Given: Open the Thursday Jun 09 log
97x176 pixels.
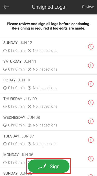Looking at the screenshot, I should 48,102.
